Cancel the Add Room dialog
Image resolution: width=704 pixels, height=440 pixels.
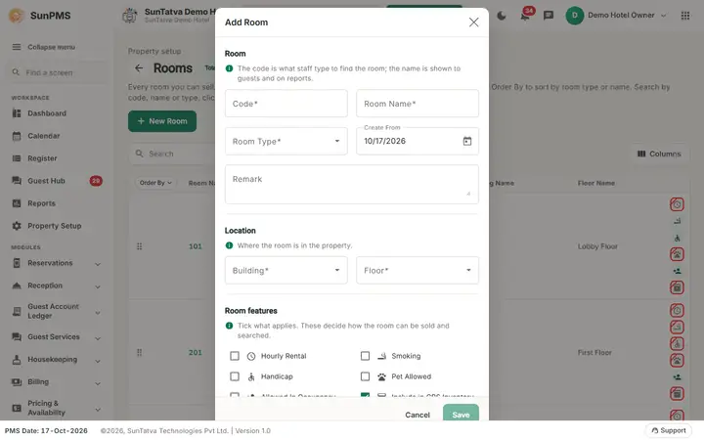(418, 415)
